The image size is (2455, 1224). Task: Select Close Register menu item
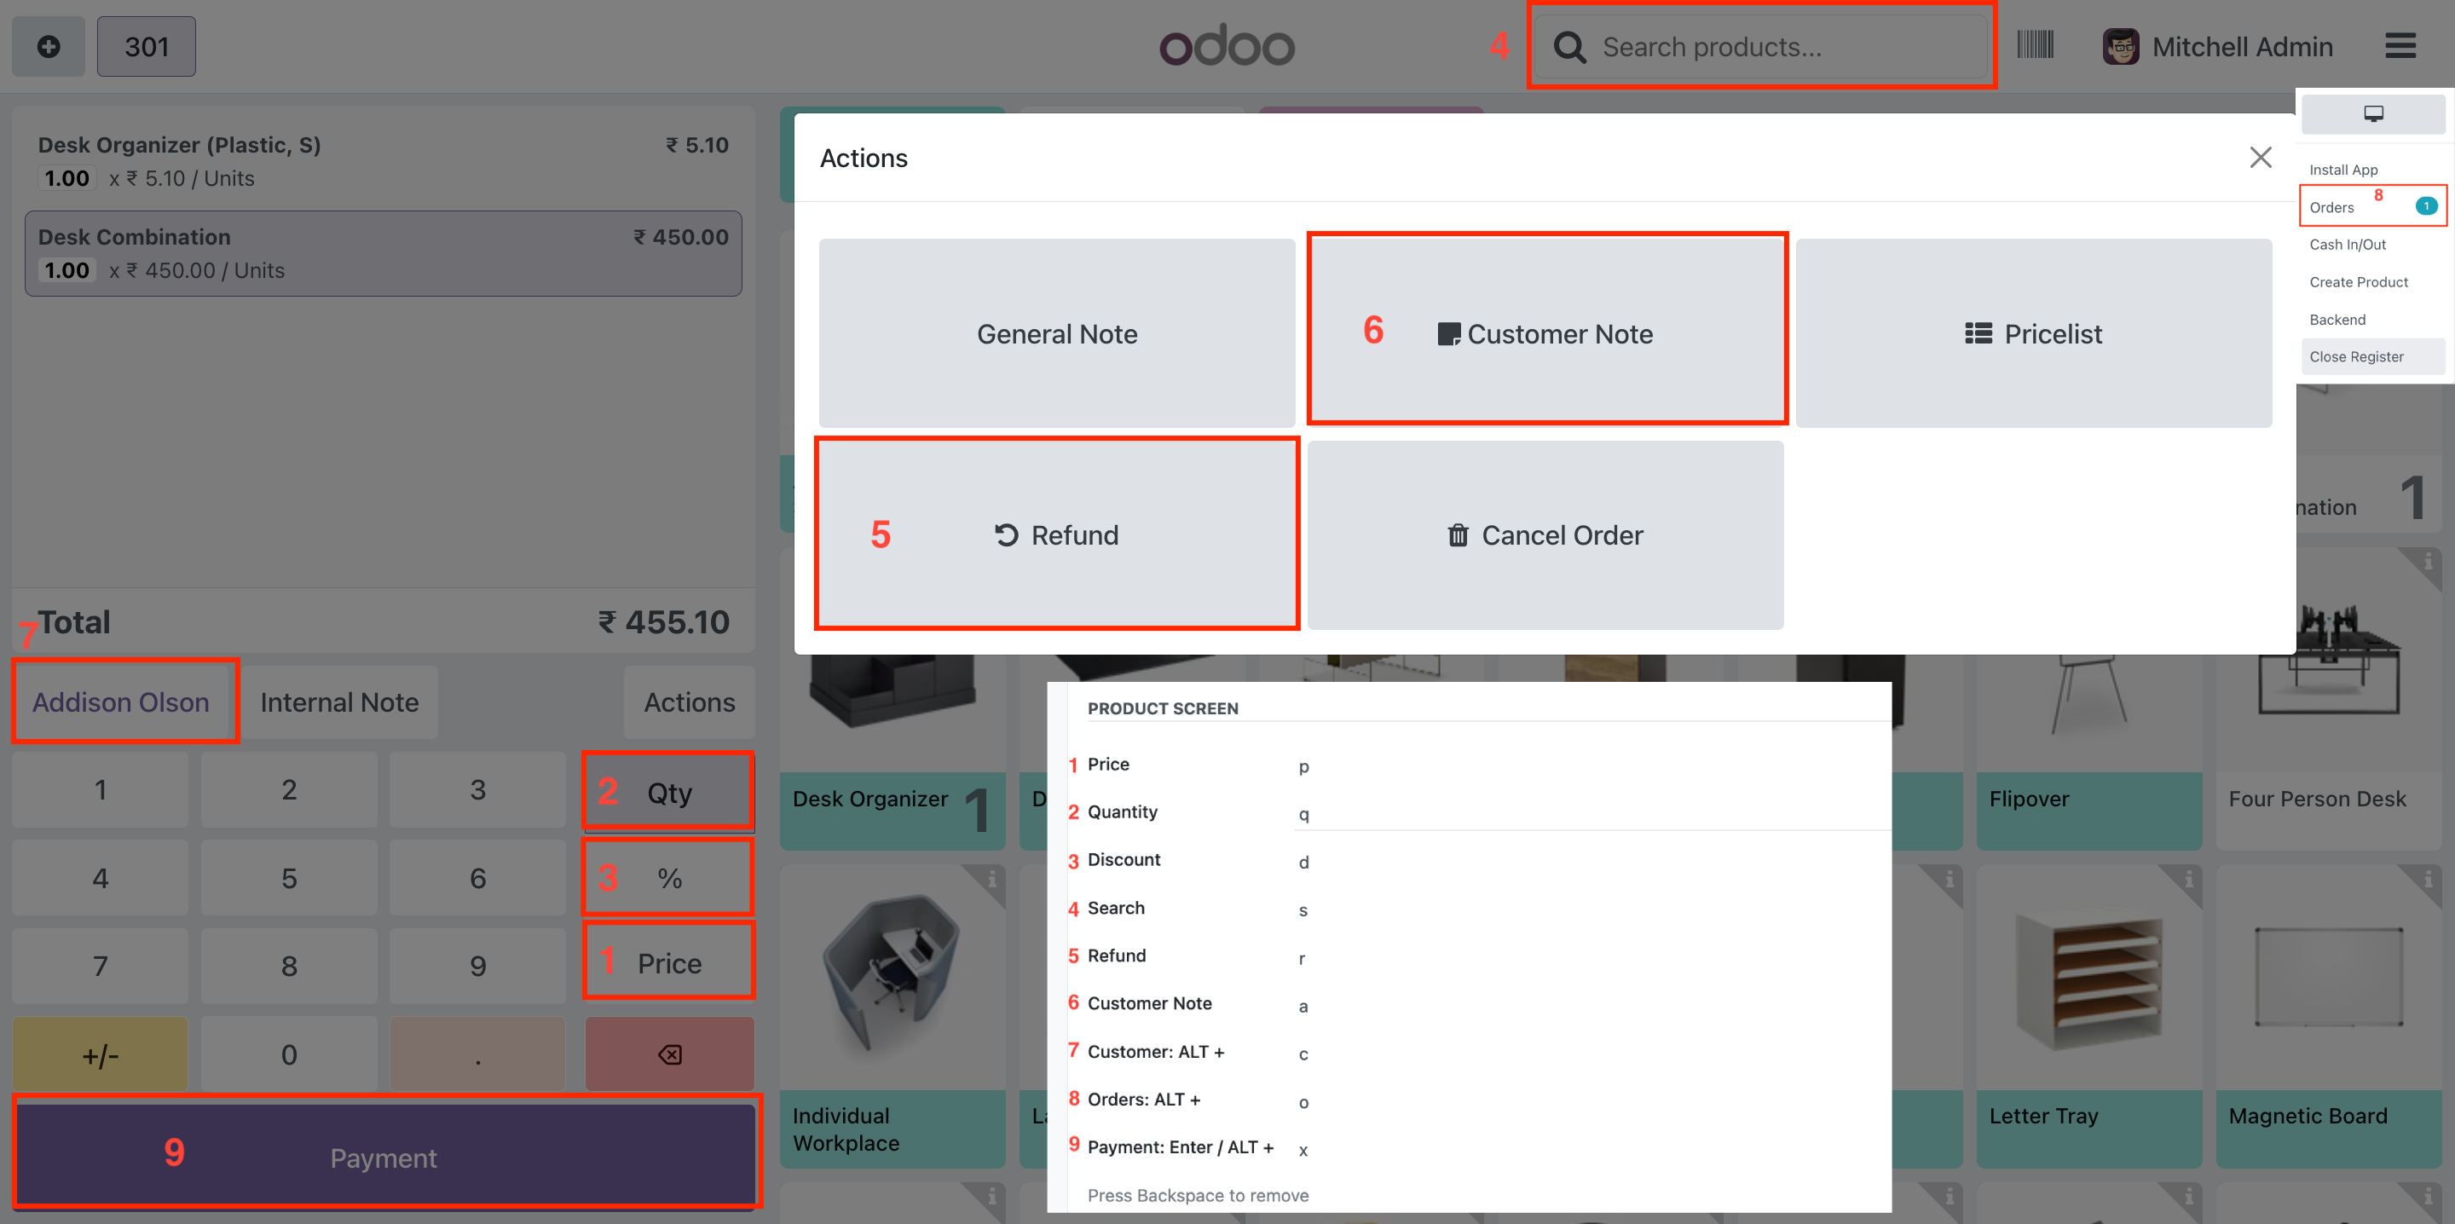2357,356
